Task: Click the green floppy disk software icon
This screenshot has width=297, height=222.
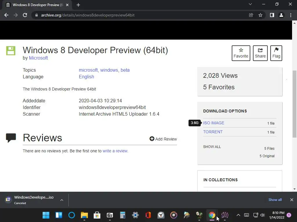Action: [x=11, y=51]
